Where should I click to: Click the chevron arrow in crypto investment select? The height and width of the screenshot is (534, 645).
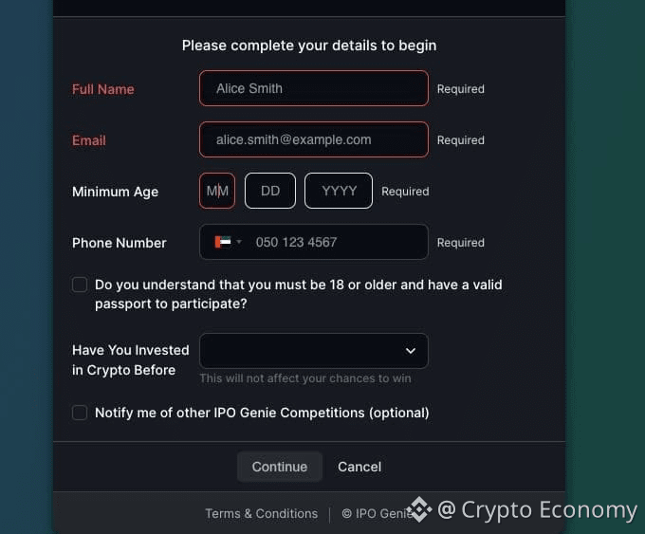411,350
